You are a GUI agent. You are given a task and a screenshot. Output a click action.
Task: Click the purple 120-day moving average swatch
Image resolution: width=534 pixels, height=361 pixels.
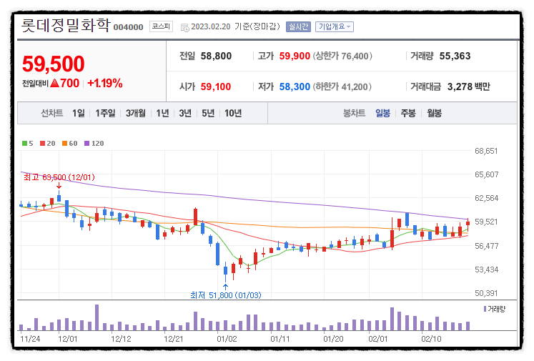pyautogui.click(x=86, y=144)
